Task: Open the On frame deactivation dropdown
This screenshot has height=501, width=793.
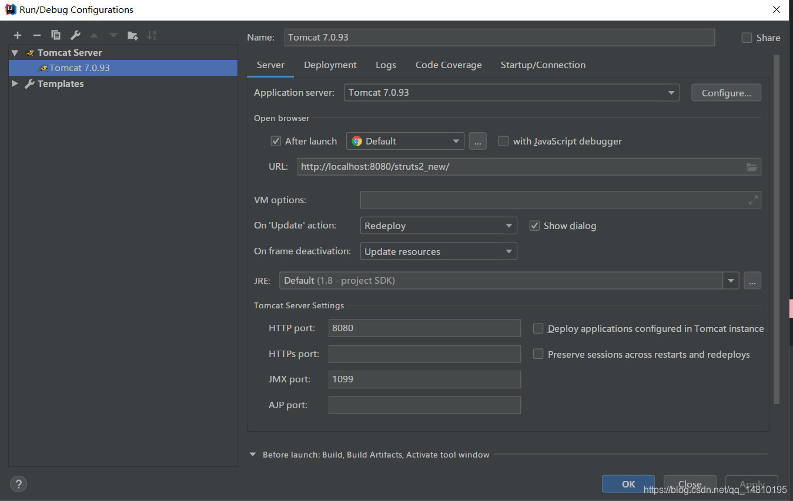Action: 439,251
